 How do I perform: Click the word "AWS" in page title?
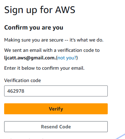65,10
